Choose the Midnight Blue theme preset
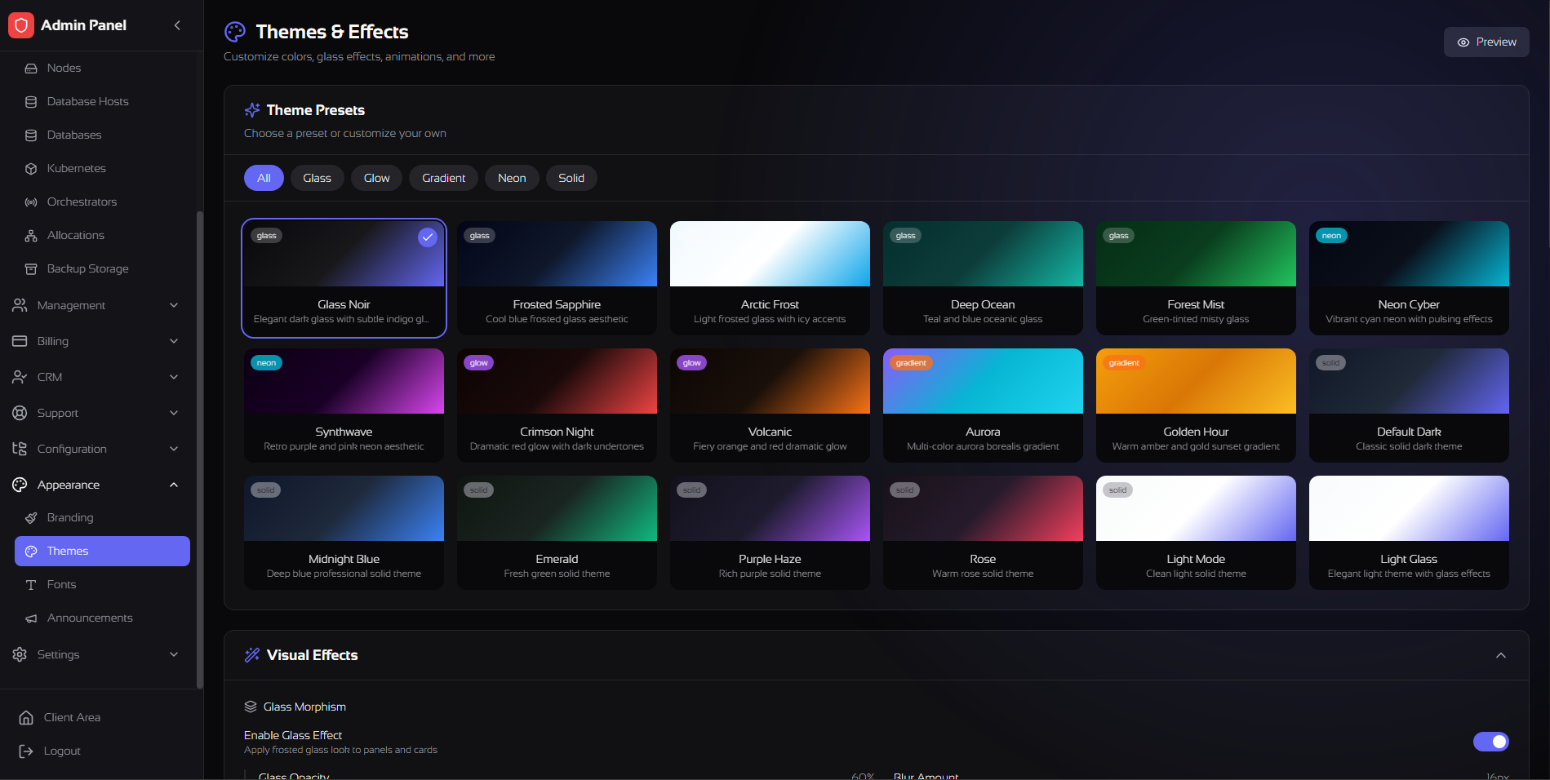Viewport: 1550px width, 780px height. pos(344,533)
